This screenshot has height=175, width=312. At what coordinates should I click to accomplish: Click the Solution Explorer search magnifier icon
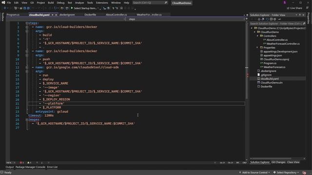tap(304, 24)
